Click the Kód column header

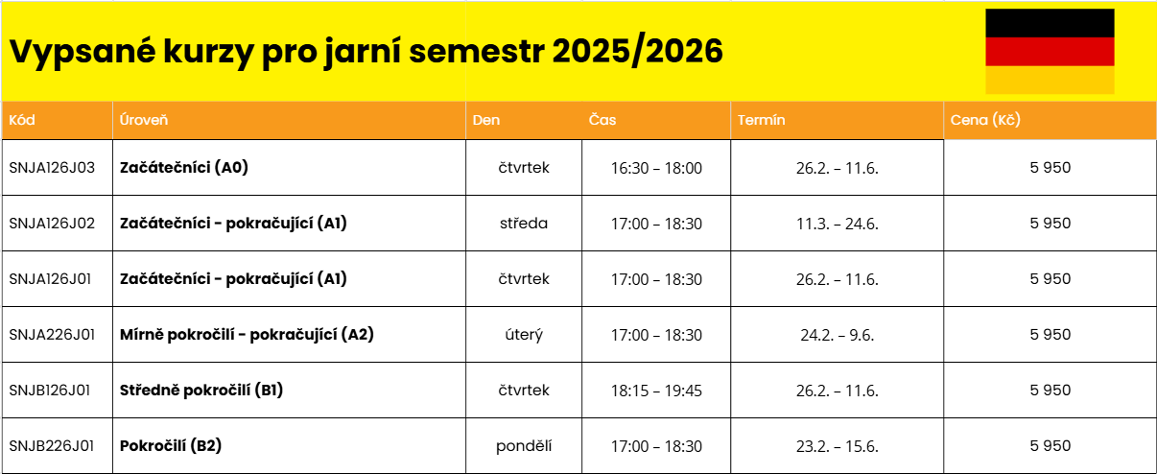click(x=22, y=120)
